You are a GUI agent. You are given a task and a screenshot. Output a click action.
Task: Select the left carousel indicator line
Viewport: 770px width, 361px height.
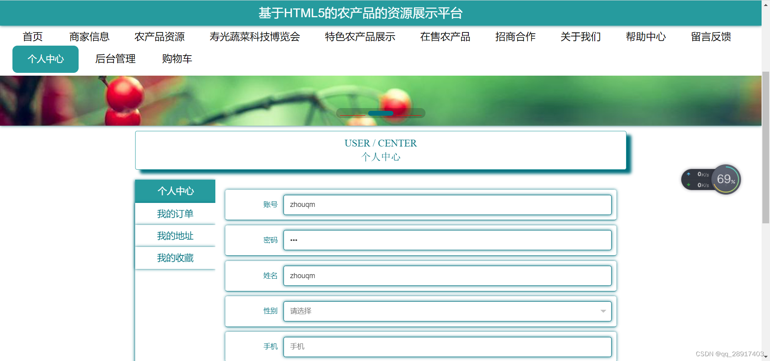coord(353,115)
